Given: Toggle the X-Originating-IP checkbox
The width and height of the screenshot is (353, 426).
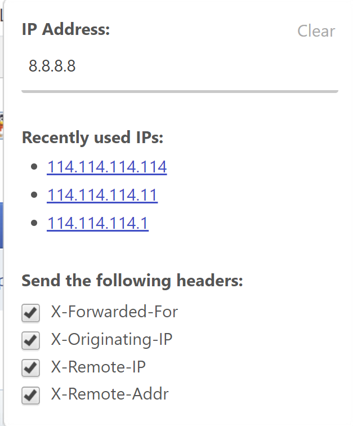Looking at the screenshot, I should pos(30,340).
